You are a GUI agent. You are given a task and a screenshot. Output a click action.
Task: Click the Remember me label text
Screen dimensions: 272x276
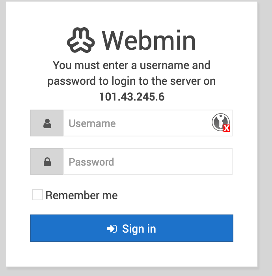click(x=82, y=195)
